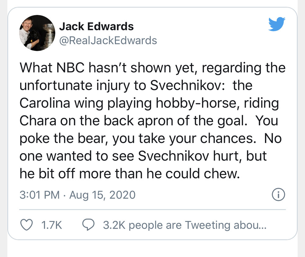
Task: Like the tweet with heart icon
Action: (27, 225)
